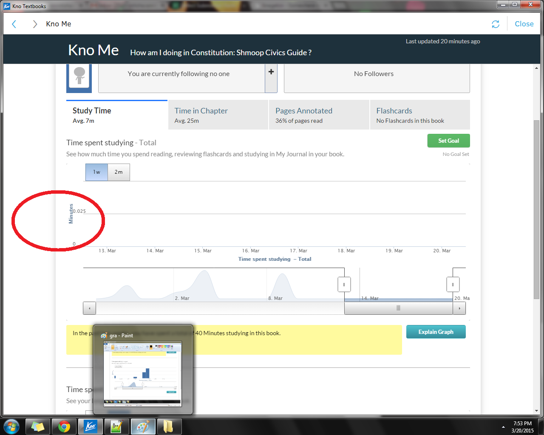Click the left range handle on the navigator
The image size is (544, 435).
tap(344, 285)
